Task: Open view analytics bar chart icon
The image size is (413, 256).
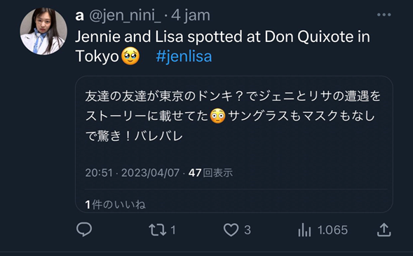Action: coord(304,229)
